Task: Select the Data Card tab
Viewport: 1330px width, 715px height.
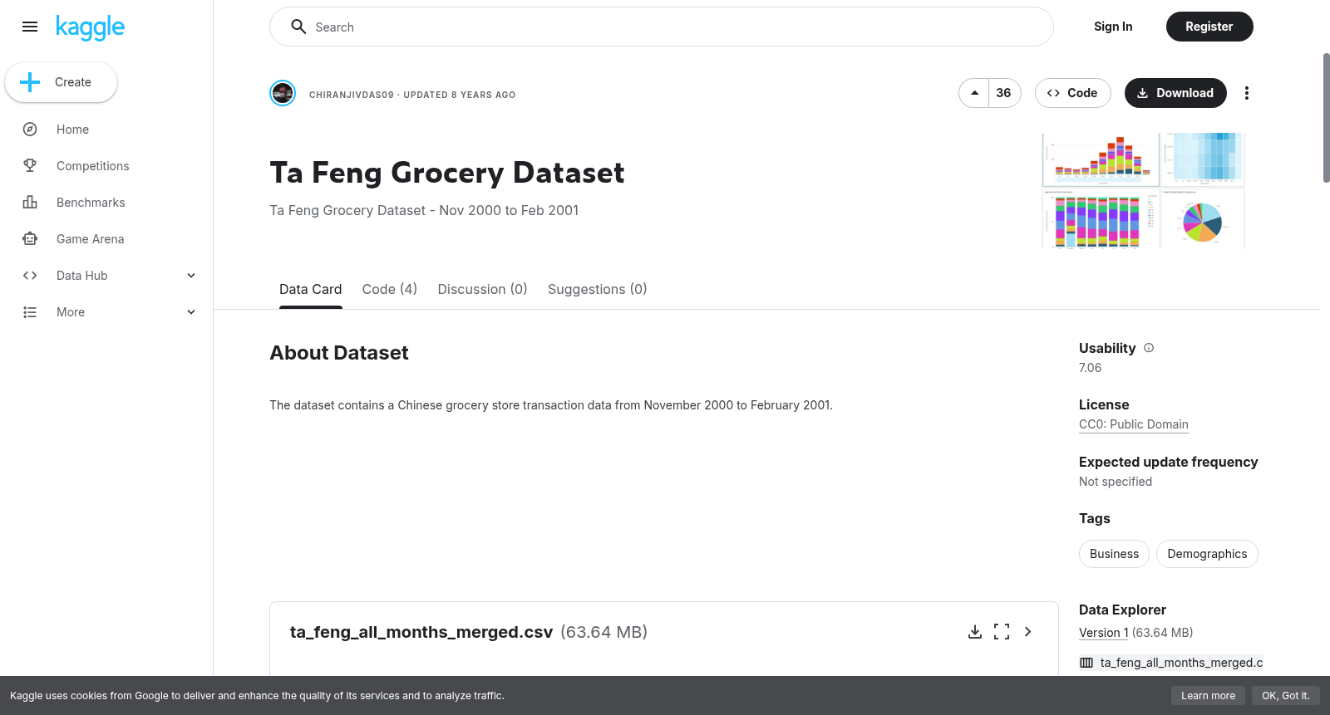Action: 311,289
